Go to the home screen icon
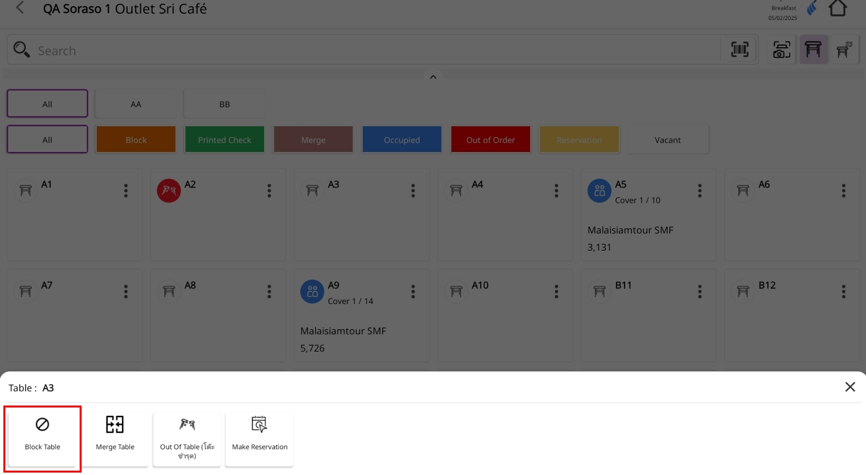This screenshot has width=866, height=475. click(x=837, y=9)
